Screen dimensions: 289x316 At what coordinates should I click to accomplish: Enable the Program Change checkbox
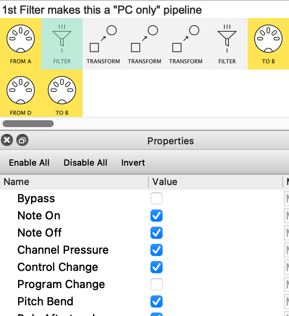pyautogui.click(x=157, y=284)
